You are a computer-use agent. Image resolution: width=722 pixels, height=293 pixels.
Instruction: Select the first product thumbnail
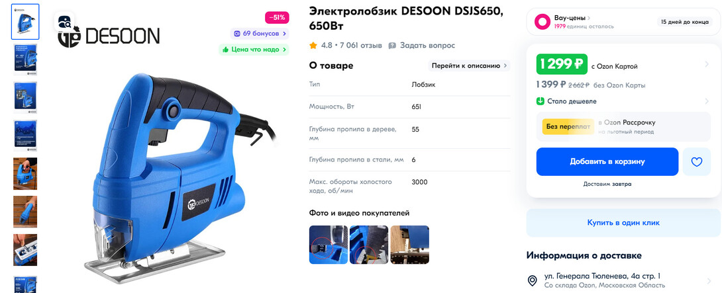25,22
